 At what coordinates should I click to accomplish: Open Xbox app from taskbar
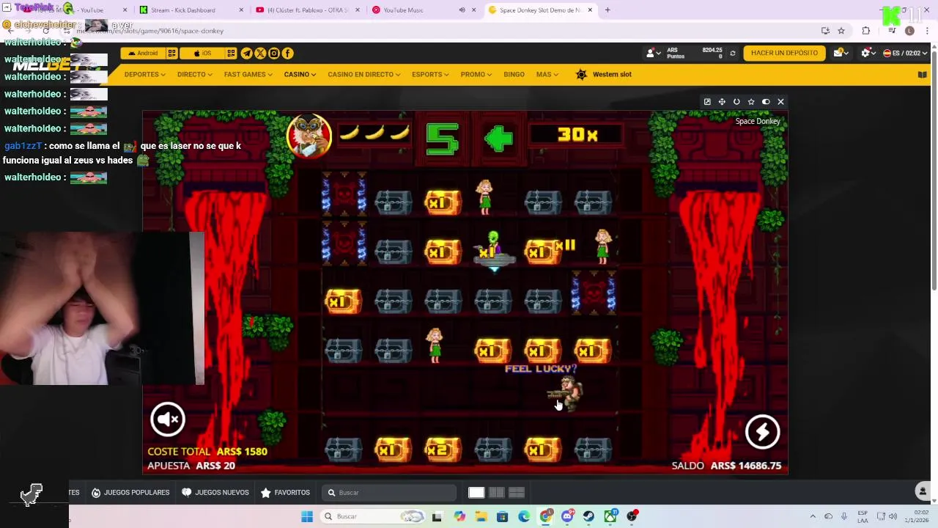point(610,516)
